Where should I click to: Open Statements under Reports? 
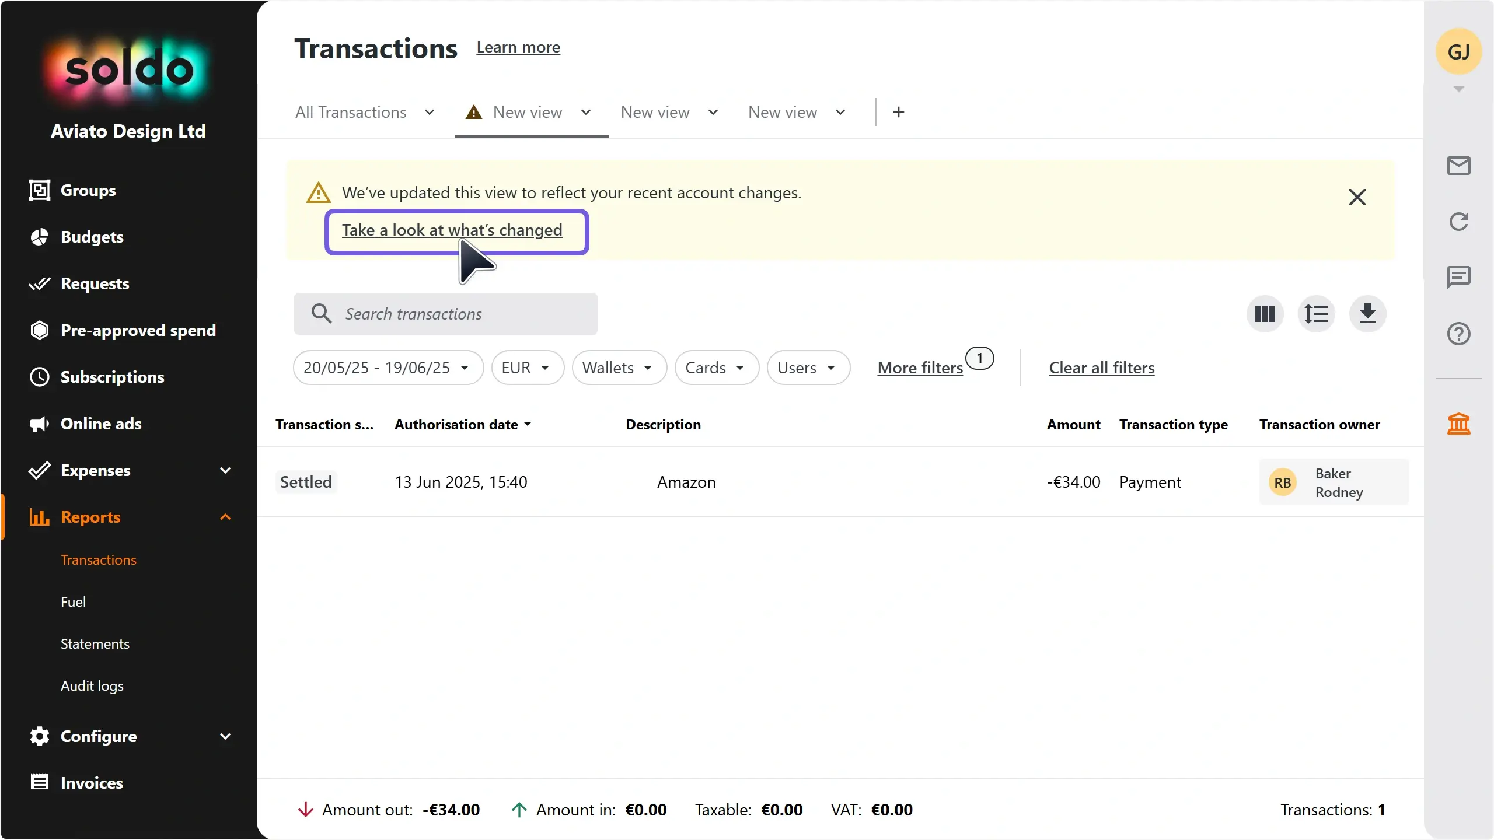click(x=95, y=644)
